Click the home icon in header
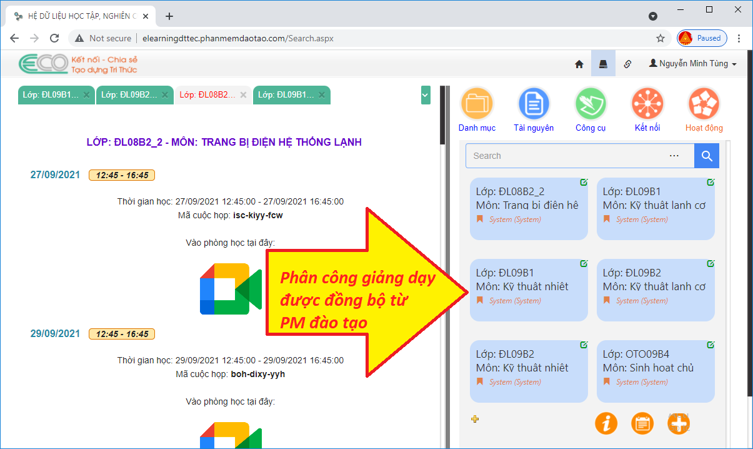Viewport: 753px width, 449px height. (x=579, y=64)
